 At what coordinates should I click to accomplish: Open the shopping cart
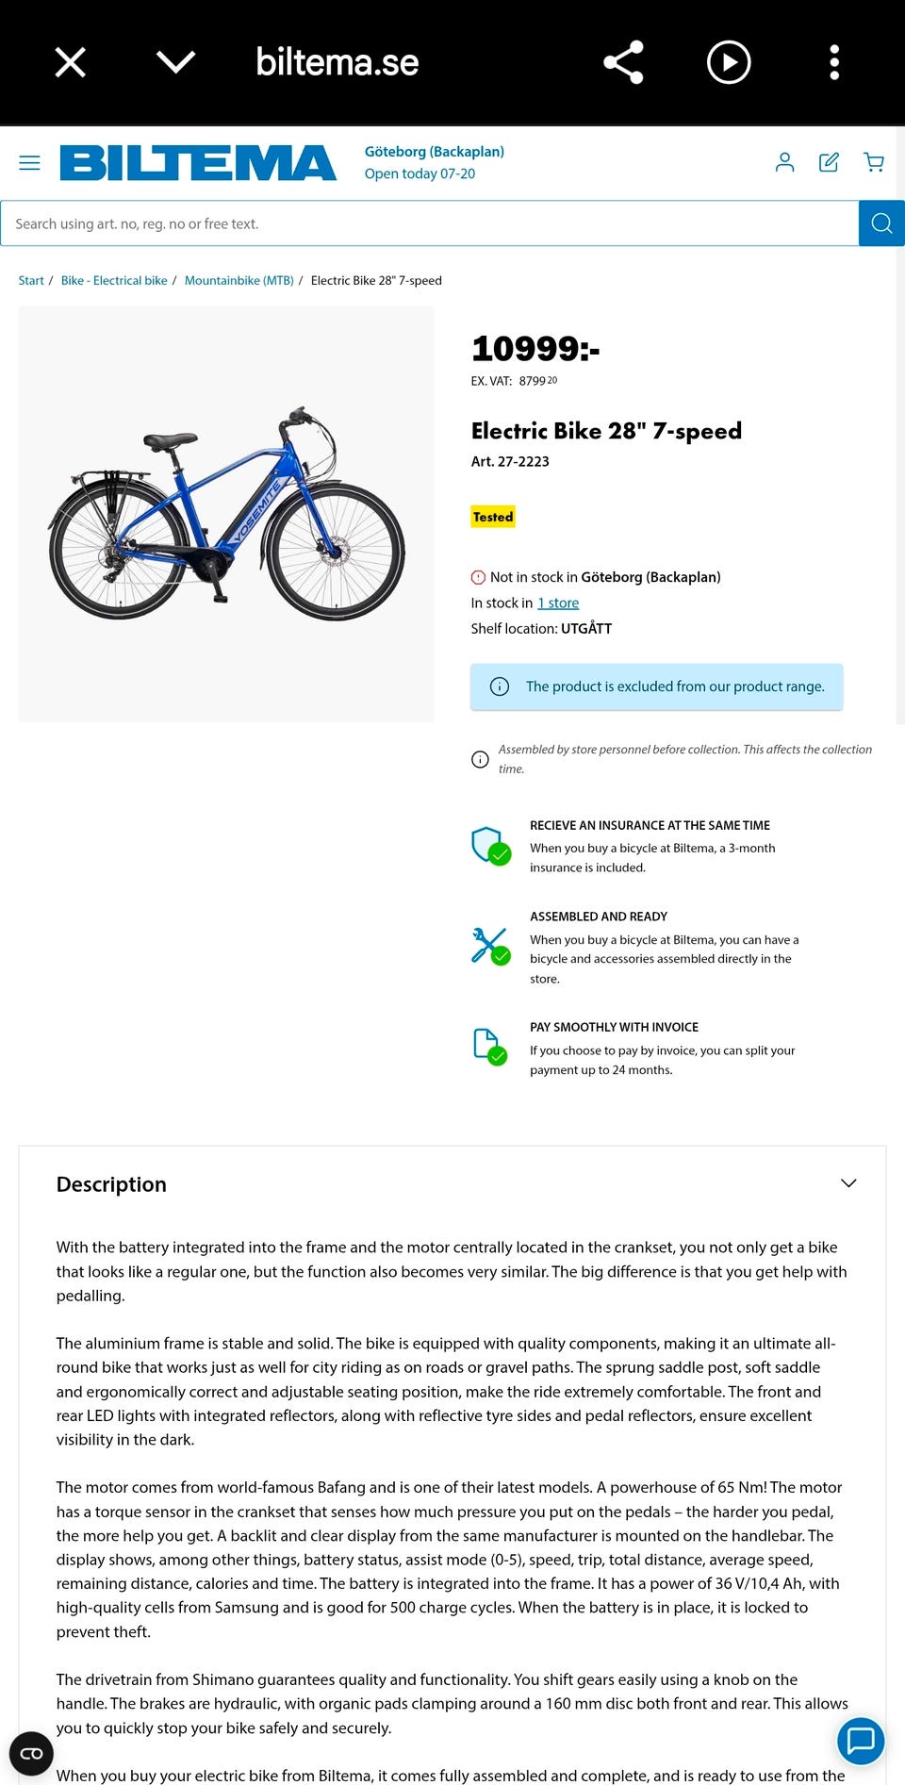point(874,162)
